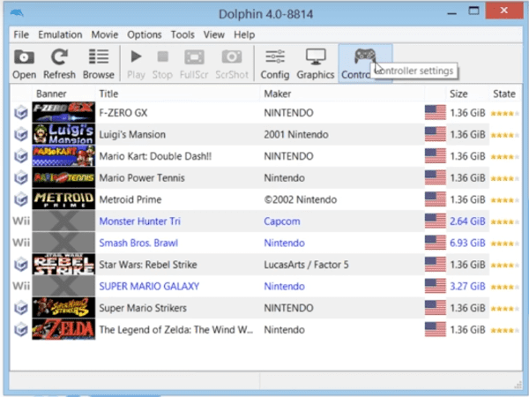529x397 pixels.
Task: Click star rating for Metroid Prime
Action: (504, 200)
